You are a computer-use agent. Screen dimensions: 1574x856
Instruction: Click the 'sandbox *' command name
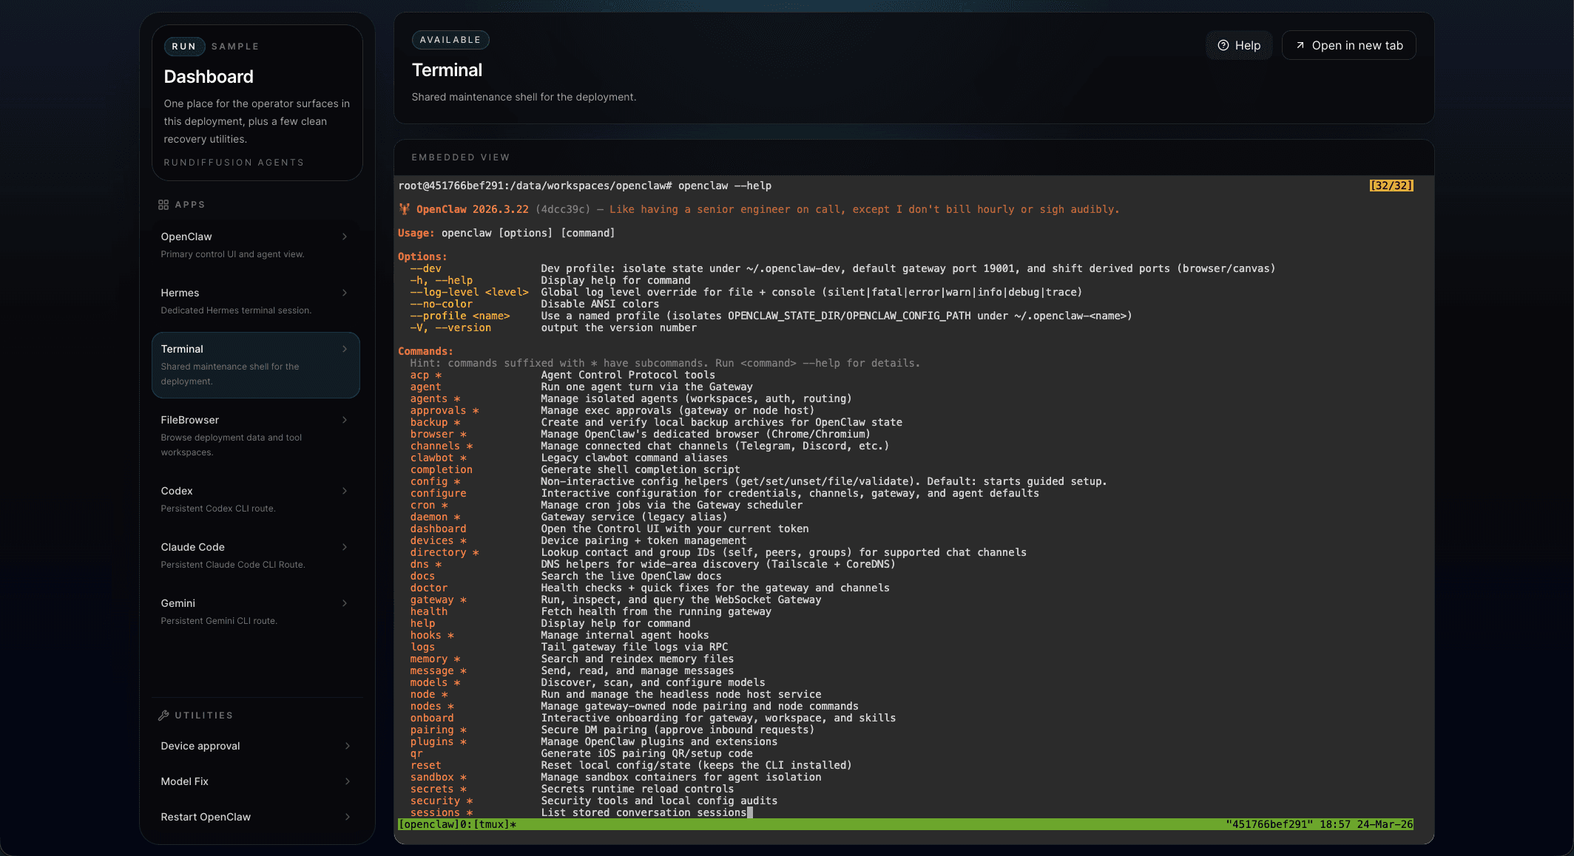[439, 777]
